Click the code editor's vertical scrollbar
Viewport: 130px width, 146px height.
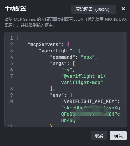(124, 69)
